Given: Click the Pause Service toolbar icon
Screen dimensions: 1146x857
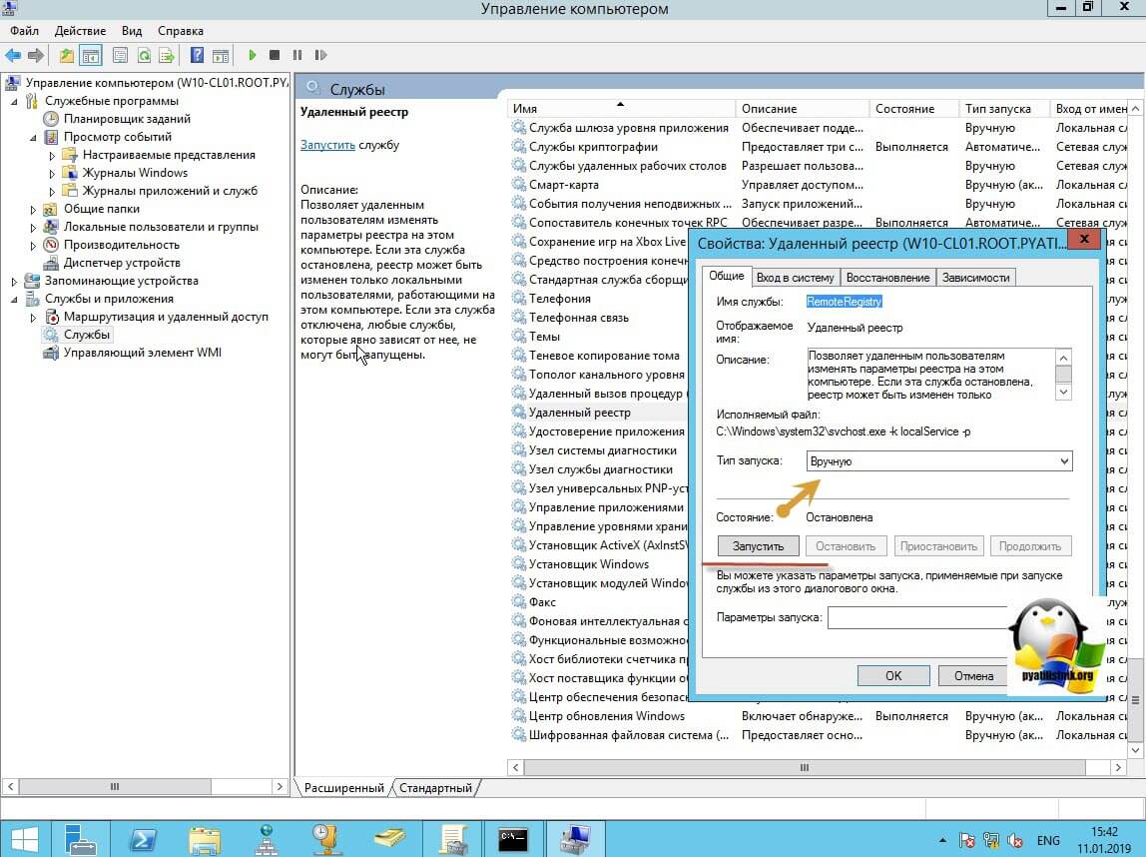Looking at the screenshot, I should 297,55.
